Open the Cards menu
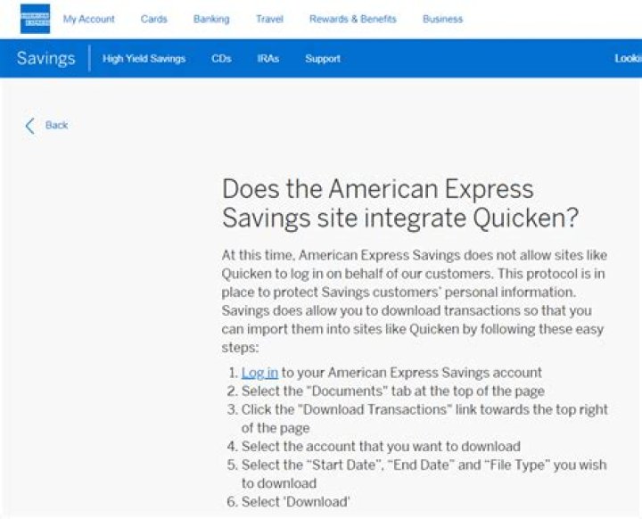642x519 pixels. click(x=154, y=20)
